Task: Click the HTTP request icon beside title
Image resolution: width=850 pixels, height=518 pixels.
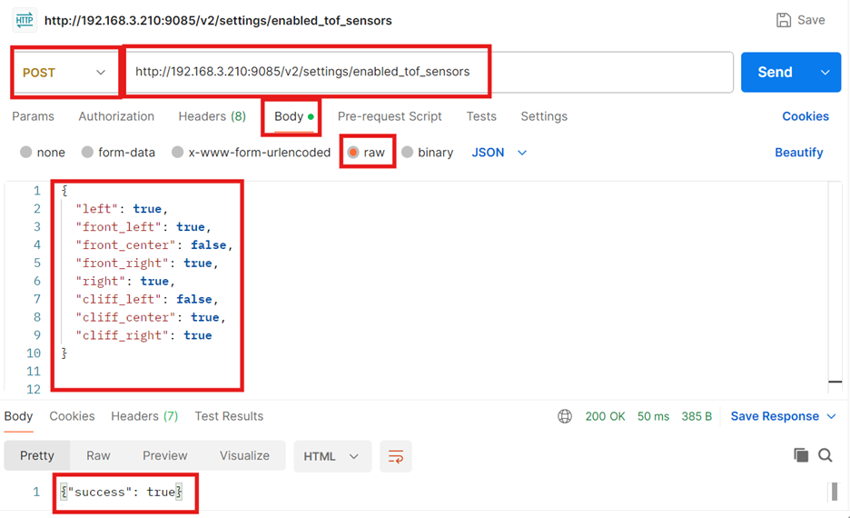Action: coord(24,20)
